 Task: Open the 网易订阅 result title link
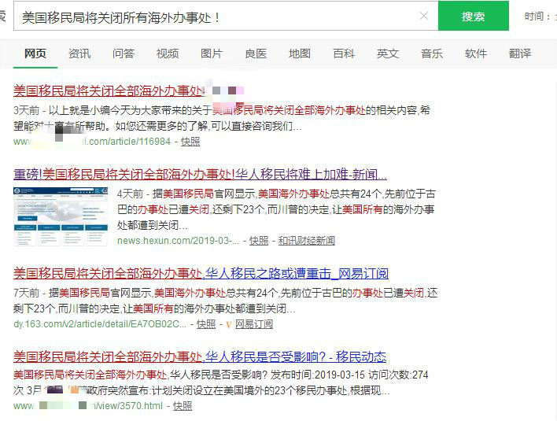point(201,273)
